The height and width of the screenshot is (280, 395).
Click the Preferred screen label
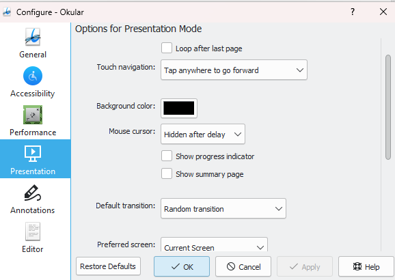tap(126, 244)
